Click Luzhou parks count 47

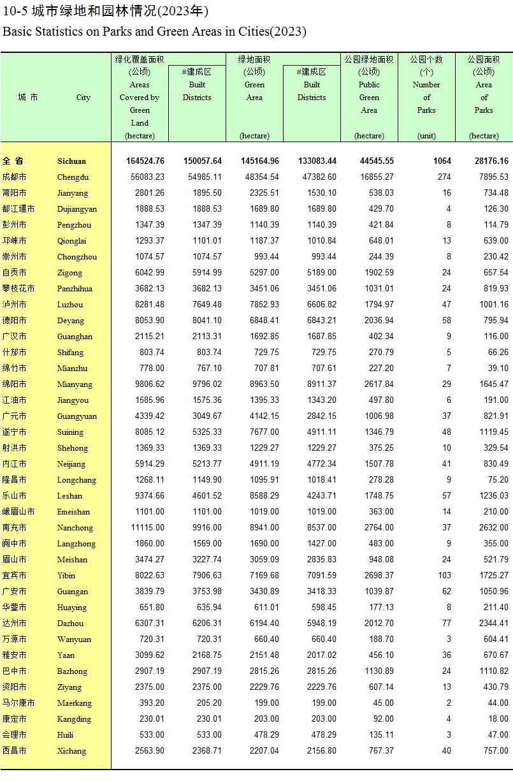point(446,305)
